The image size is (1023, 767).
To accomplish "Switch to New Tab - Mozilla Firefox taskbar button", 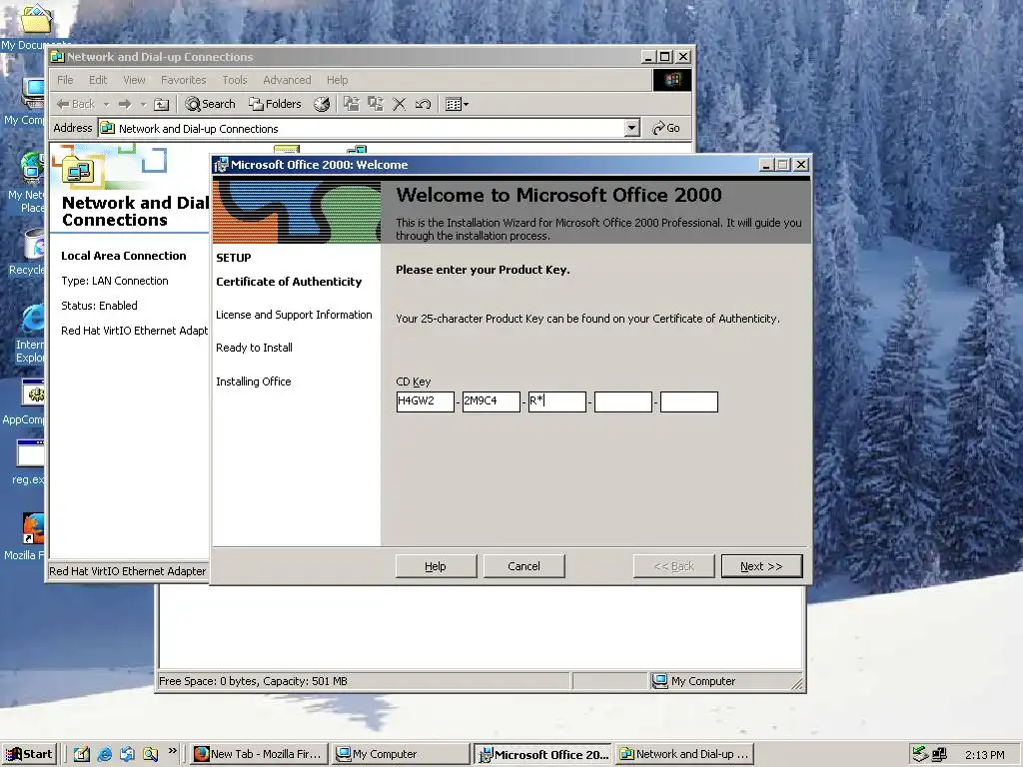I will pyautogui.click(x=259, y=754).
